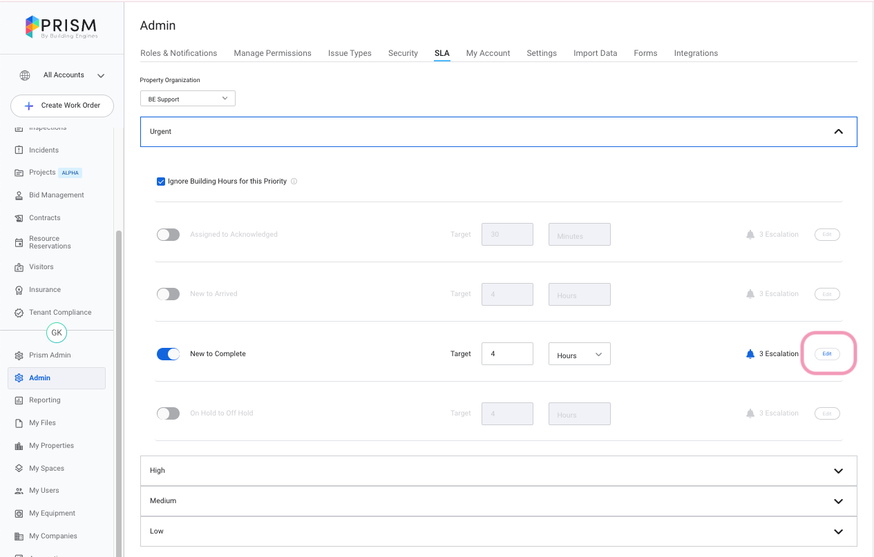The height and width of the screenshot is (557, 874).
Task: Select the Insurance icon in sidebar
Action: pos(19,290)
